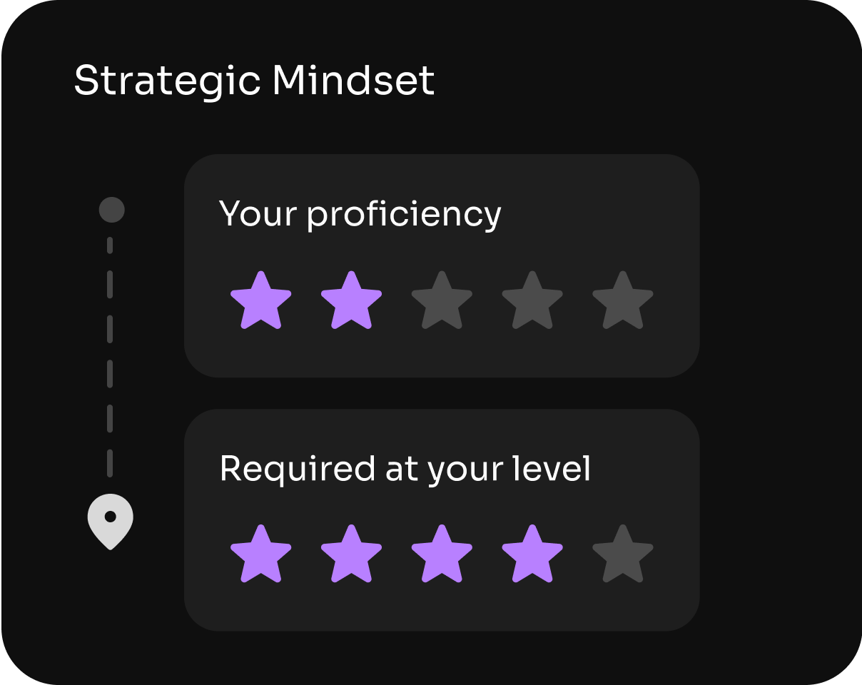The width and height of the screenshot is (862, 685).
Task: Set Your proficiency to three stars
Action: click(x=442, y=300)
